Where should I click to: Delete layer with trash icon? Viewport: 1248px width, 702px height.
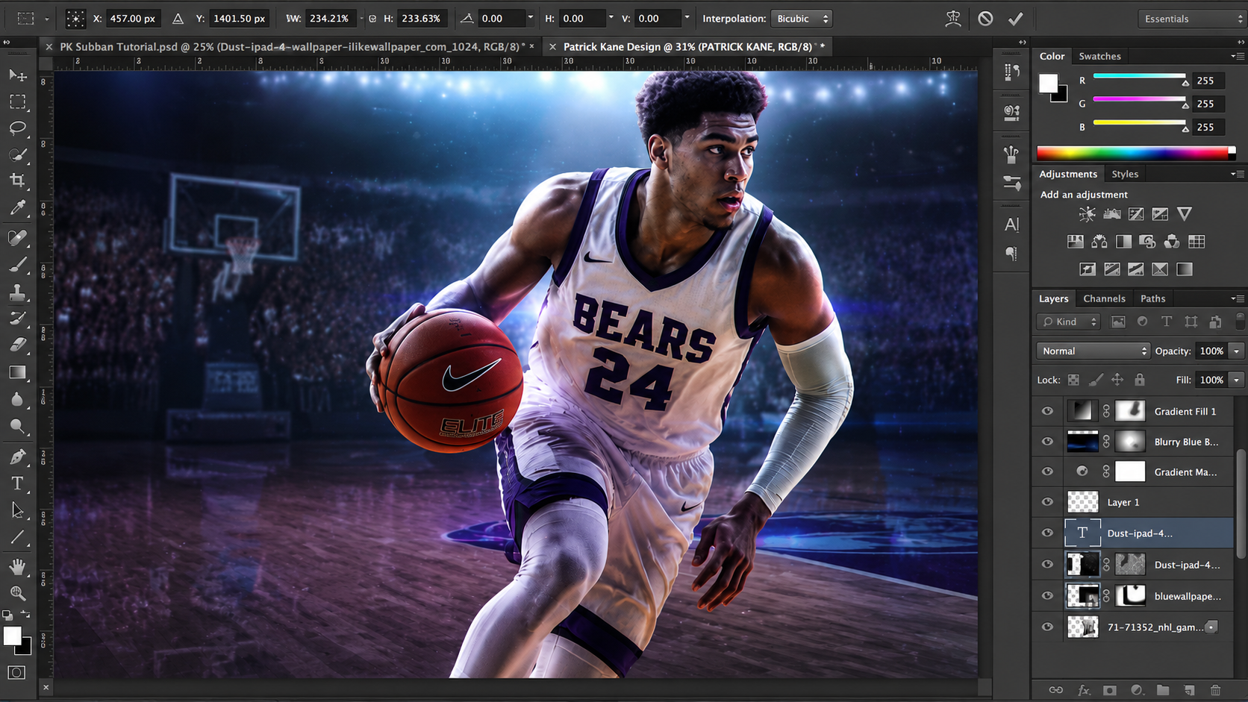click(x=1215, y=690)
